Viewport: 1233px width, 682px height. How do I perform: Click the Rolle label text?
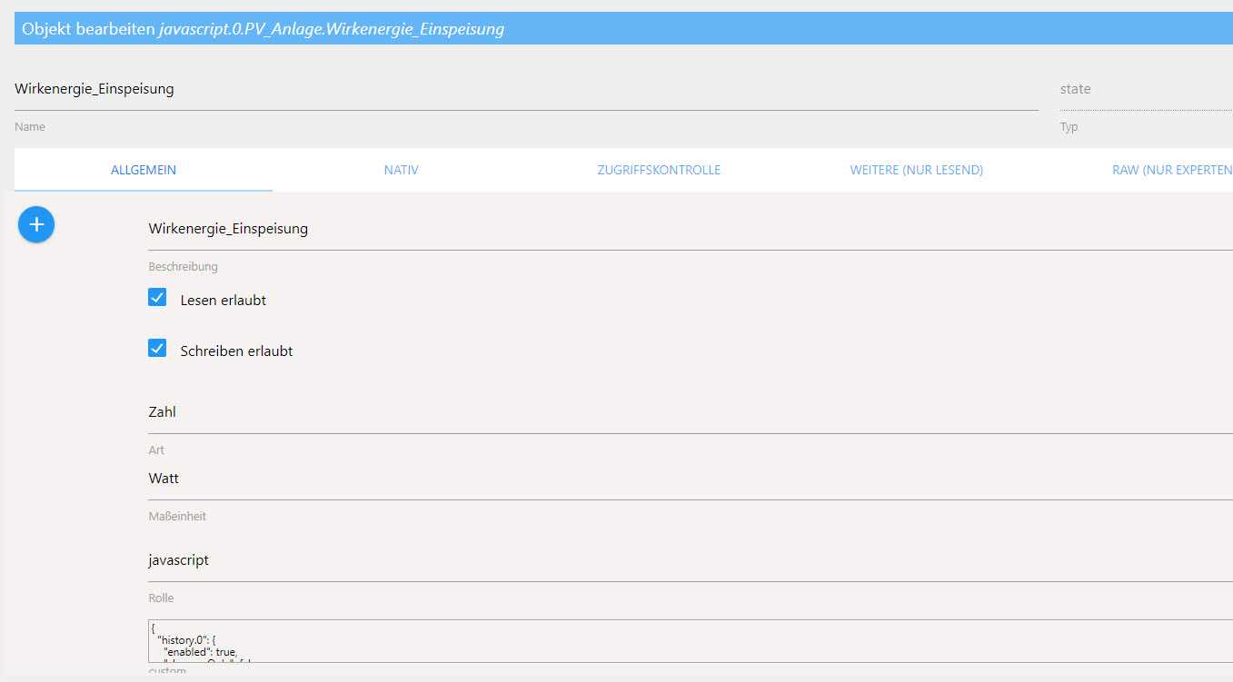tap(161, 598)
